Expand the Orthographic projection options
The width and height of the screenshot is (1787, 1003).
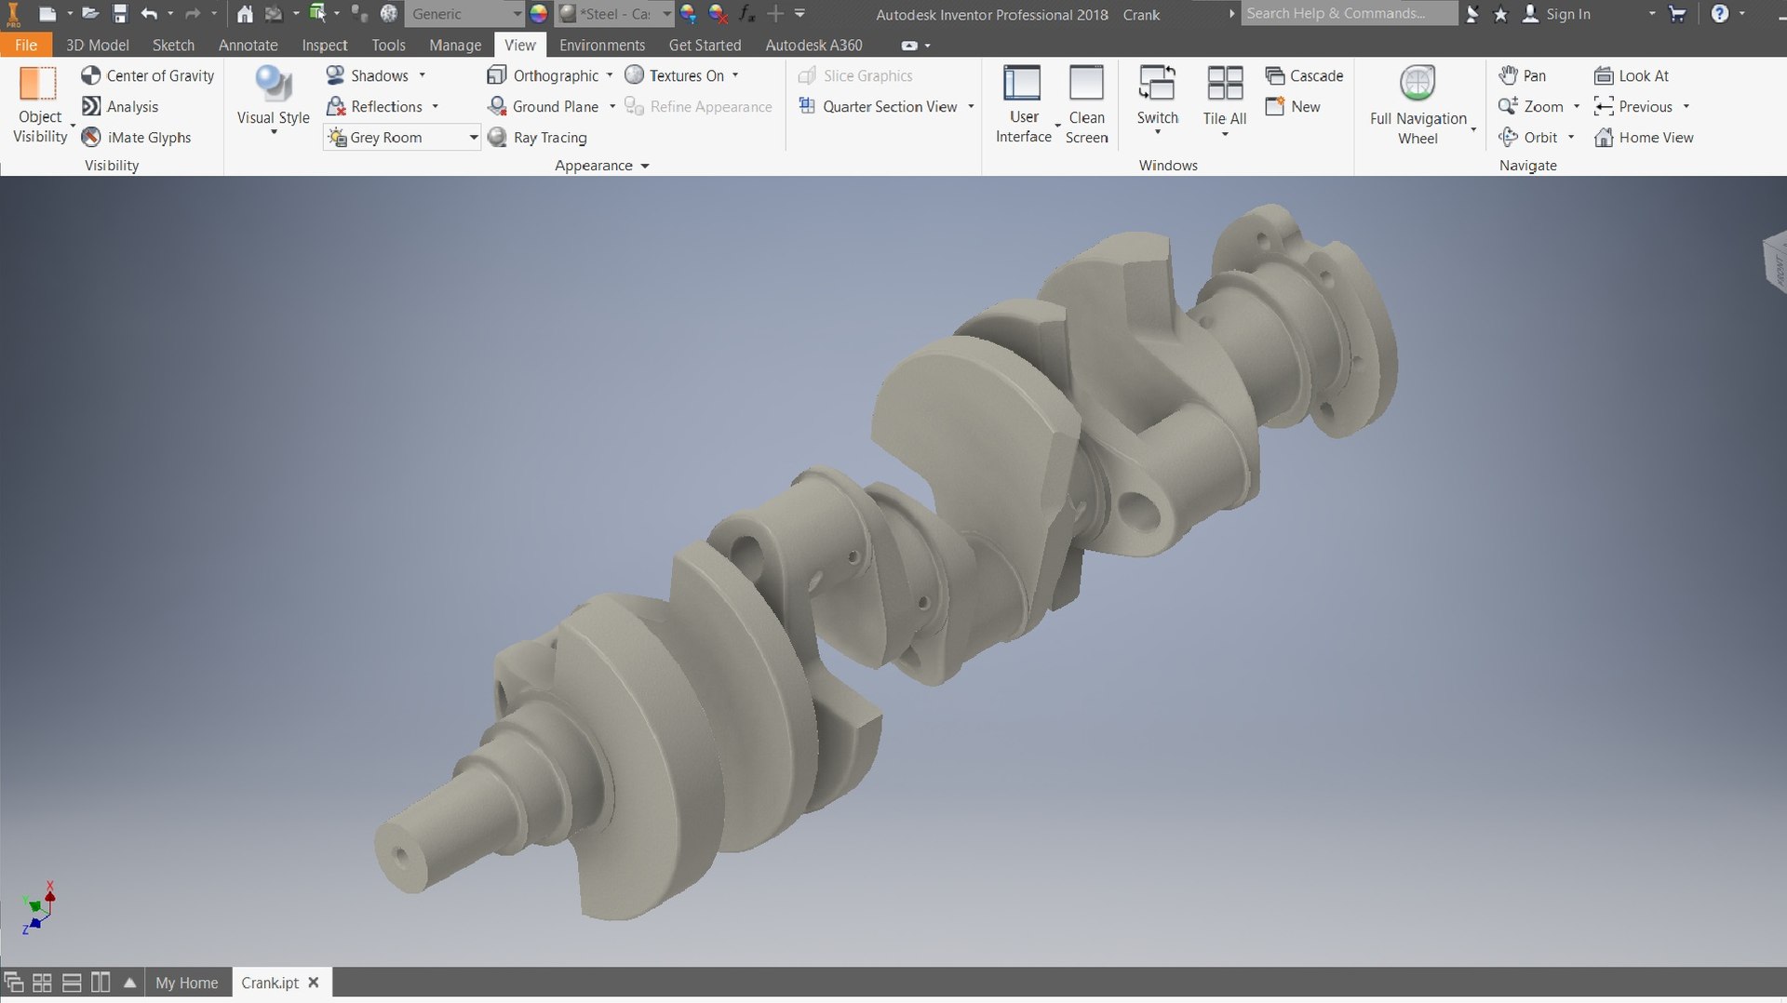tap(610, 75)
